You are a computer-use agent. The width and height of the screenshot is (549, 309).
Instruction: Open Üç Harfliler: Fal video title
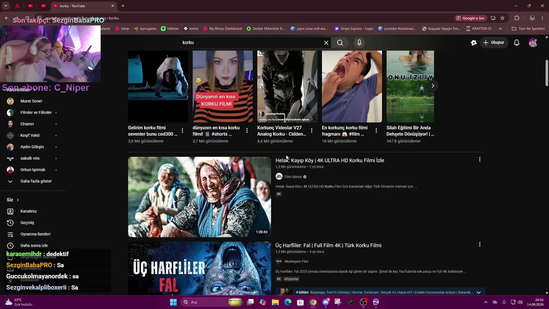328,245
